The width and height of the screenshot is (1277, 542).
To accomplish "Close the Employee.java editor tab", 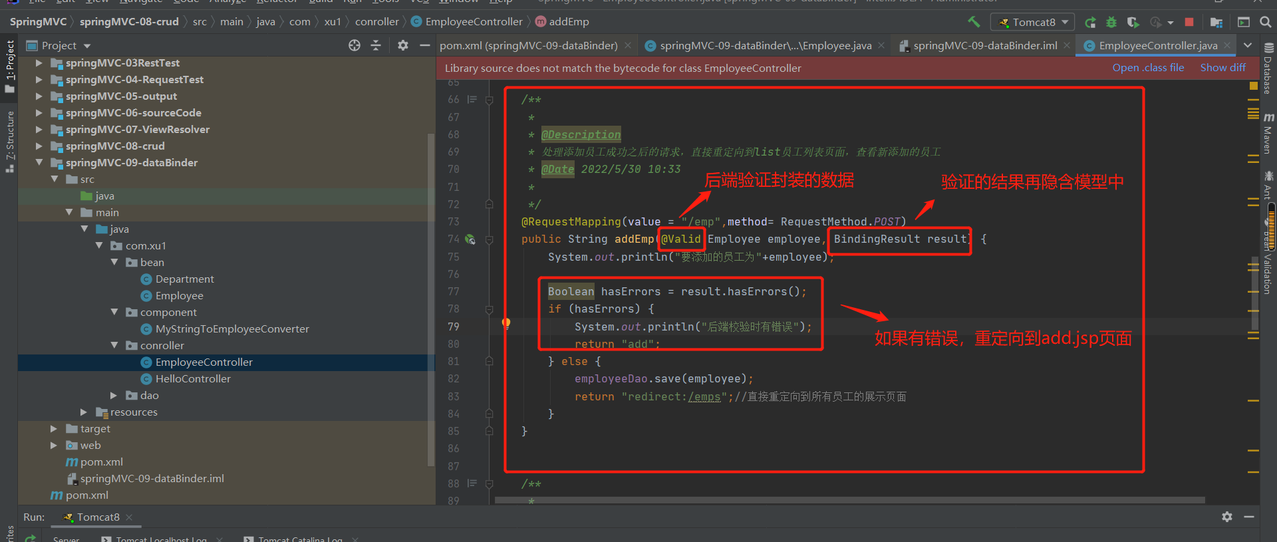I will point(881,46).
